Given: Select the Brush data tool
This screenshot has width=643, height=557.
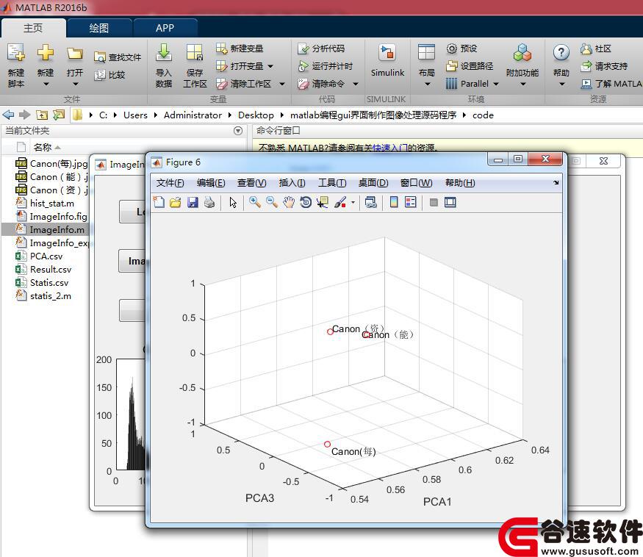Looking at the screenshot, I should pos(340,202).
